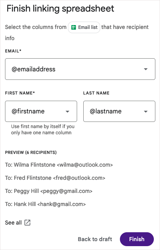Click the Finish linking spreadsheet title
The image size is (160, 250).
(61, 8)
